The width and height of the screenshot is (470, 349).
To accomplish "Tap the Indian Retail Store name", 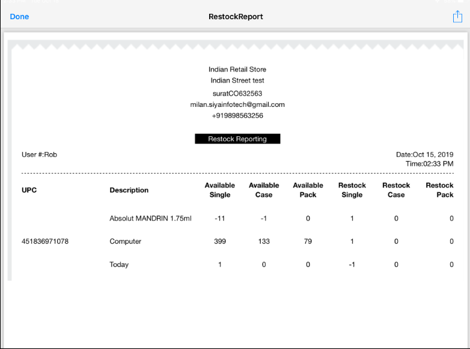I will click(x=237, y=70).
